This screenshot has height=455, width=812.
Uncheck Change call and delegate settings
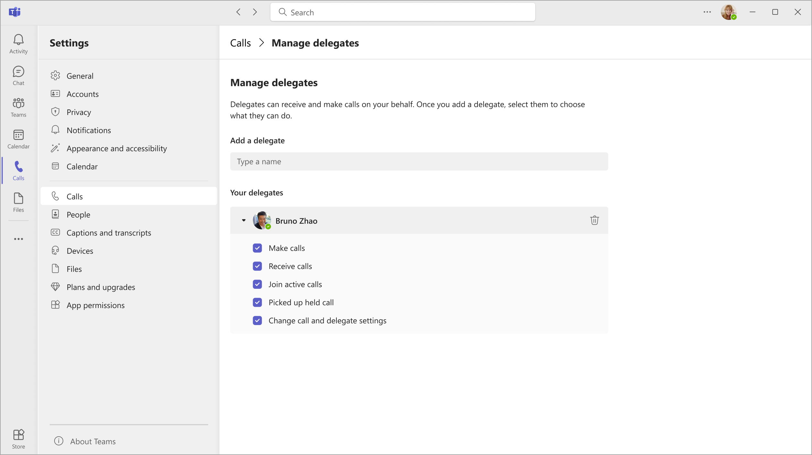point(257,321)
